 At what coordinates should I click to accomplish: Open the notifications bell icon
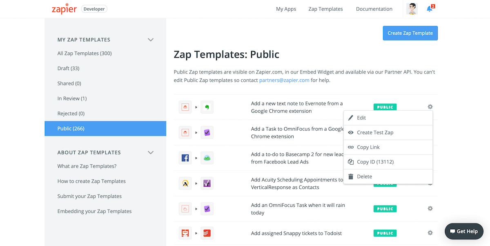[430, 9]
